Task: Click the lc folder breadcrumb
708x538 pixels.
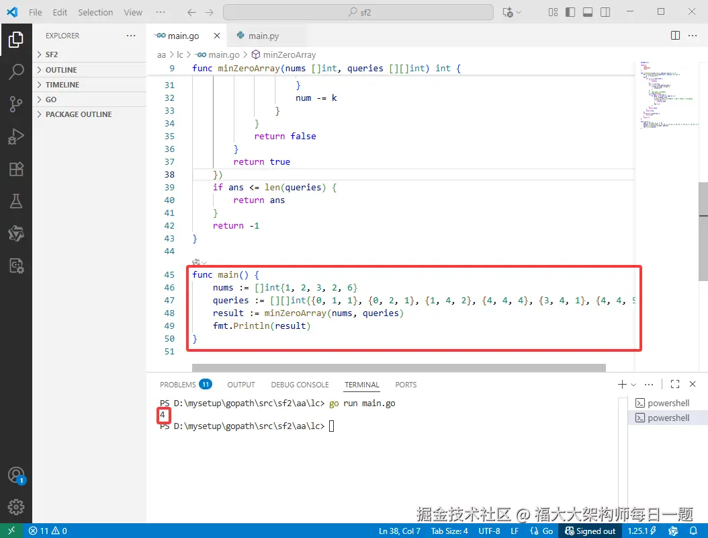Action: coord(180,54)
